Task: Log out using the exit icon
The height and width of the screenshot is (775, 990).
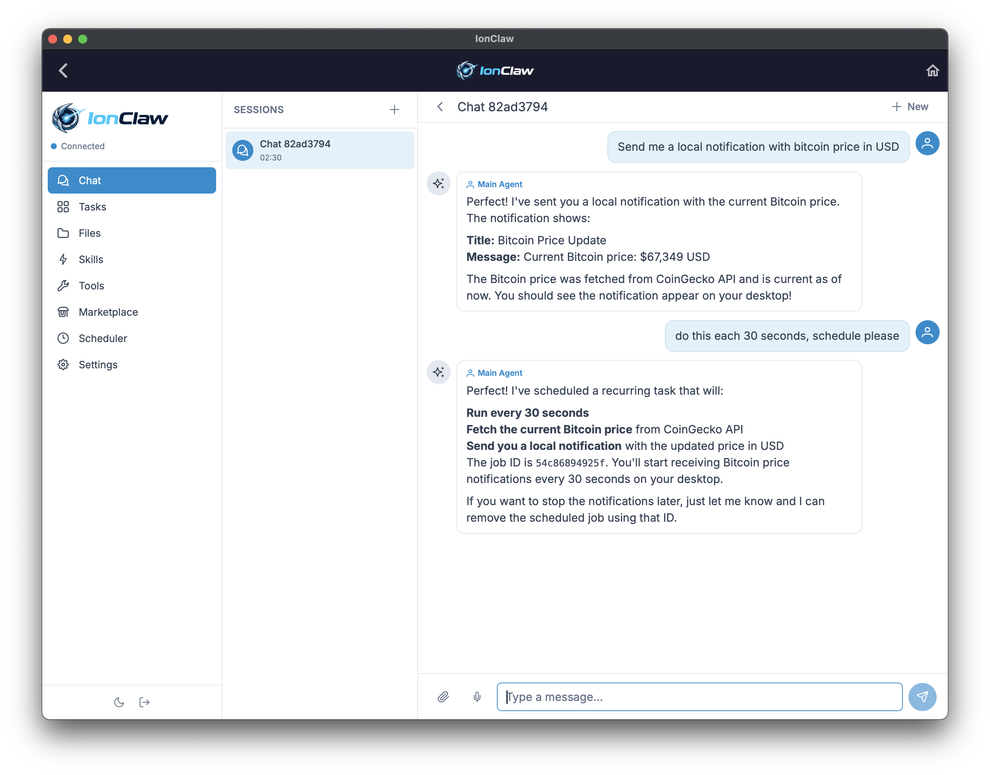Action: pos(144,702)
